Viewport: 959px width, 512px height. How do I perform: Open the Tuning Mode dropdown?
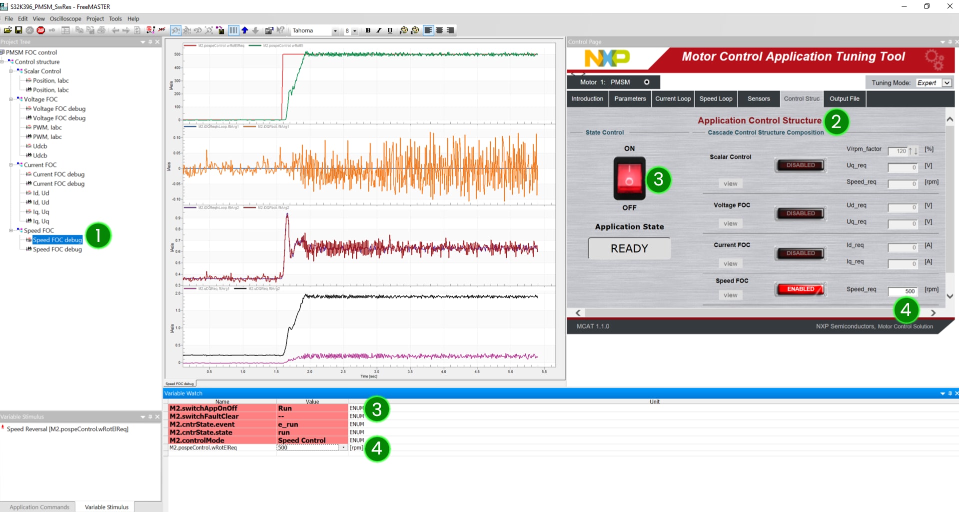point(947,83)
